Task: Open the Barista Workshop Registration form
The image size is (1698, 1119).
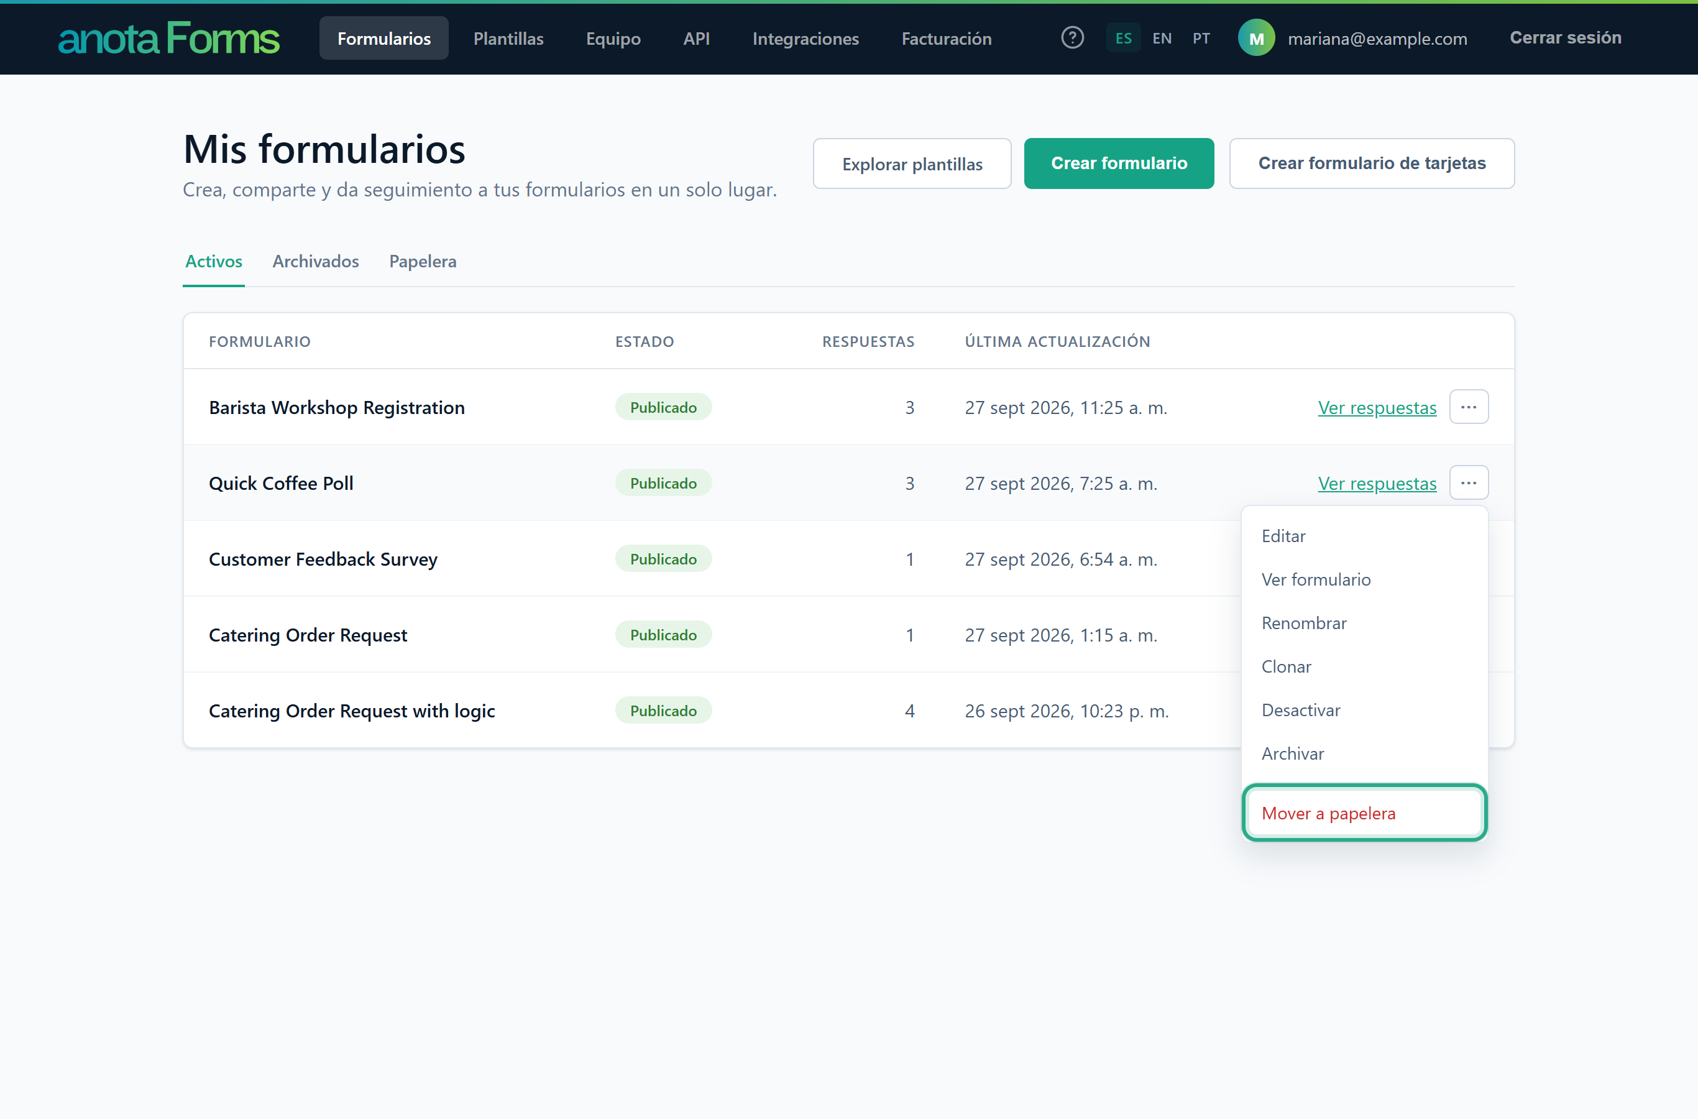Action: 337,407
